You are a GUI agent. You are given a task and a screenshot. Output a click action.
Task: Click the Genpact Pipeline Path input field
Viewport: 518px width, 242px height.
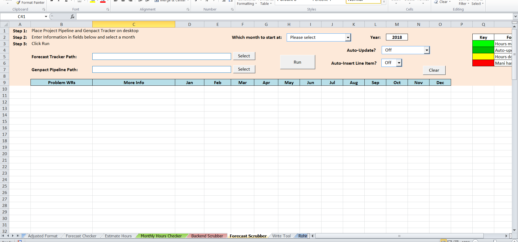point(161,70)
